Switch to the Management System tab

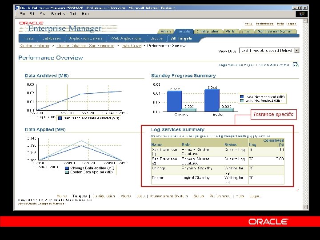click(x=275, y=32)
